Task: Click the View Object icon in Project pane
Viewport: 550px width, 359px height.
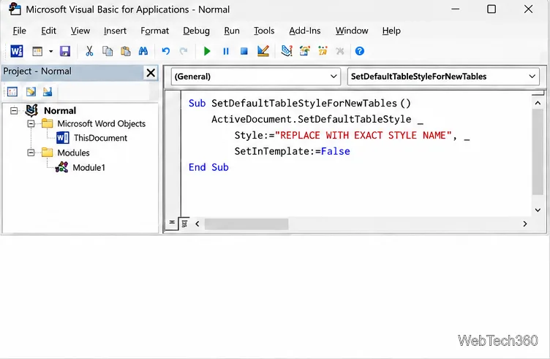Action: (31, 92)
